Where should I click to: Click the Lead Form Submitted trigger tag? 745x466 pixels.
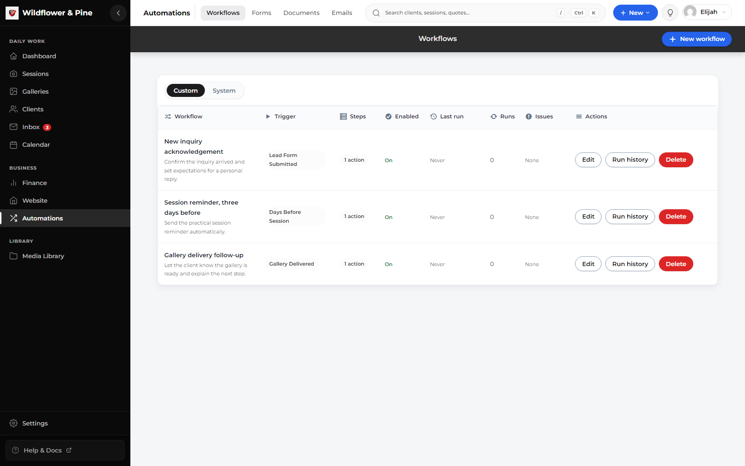[x=295, y=160]
